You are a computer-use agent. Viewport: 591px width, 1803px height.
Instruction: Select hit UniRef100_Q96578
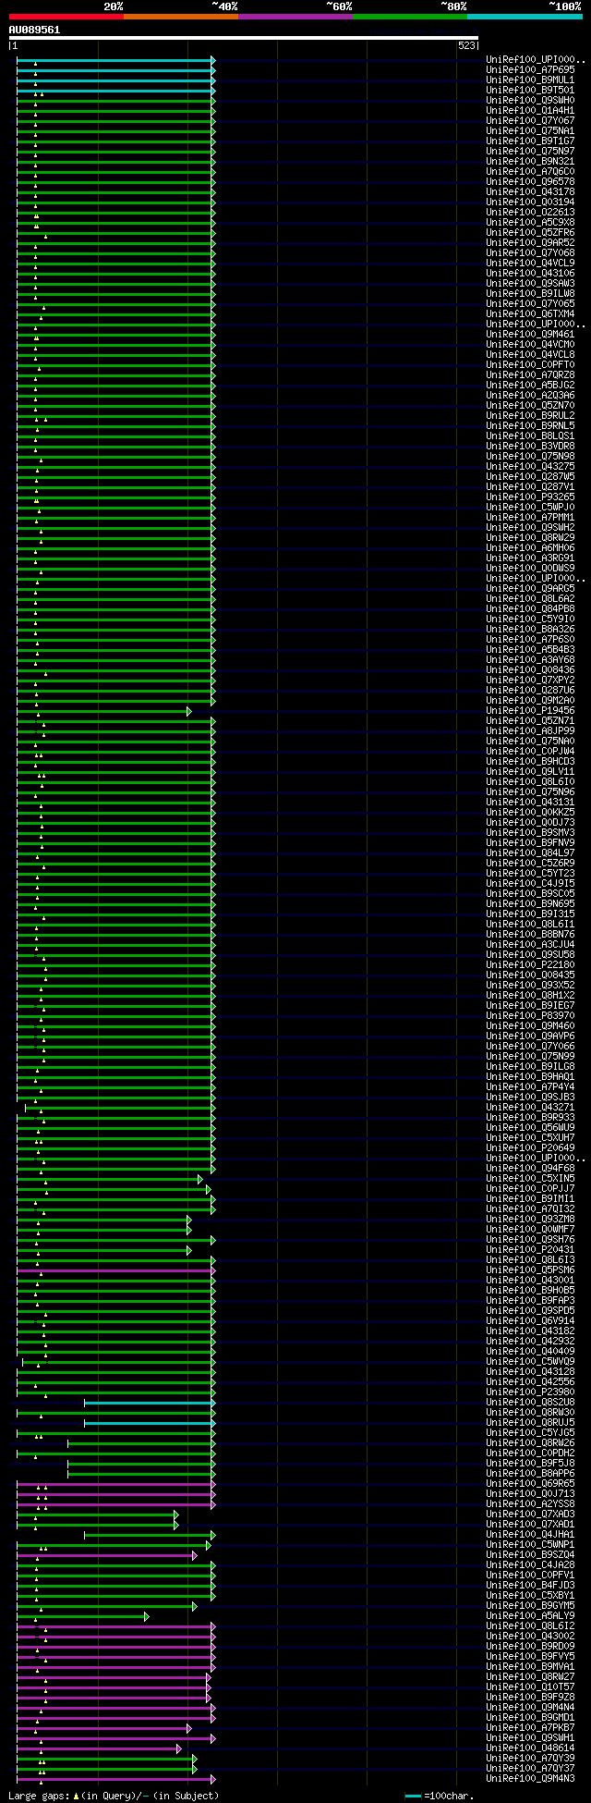(530, 181)
